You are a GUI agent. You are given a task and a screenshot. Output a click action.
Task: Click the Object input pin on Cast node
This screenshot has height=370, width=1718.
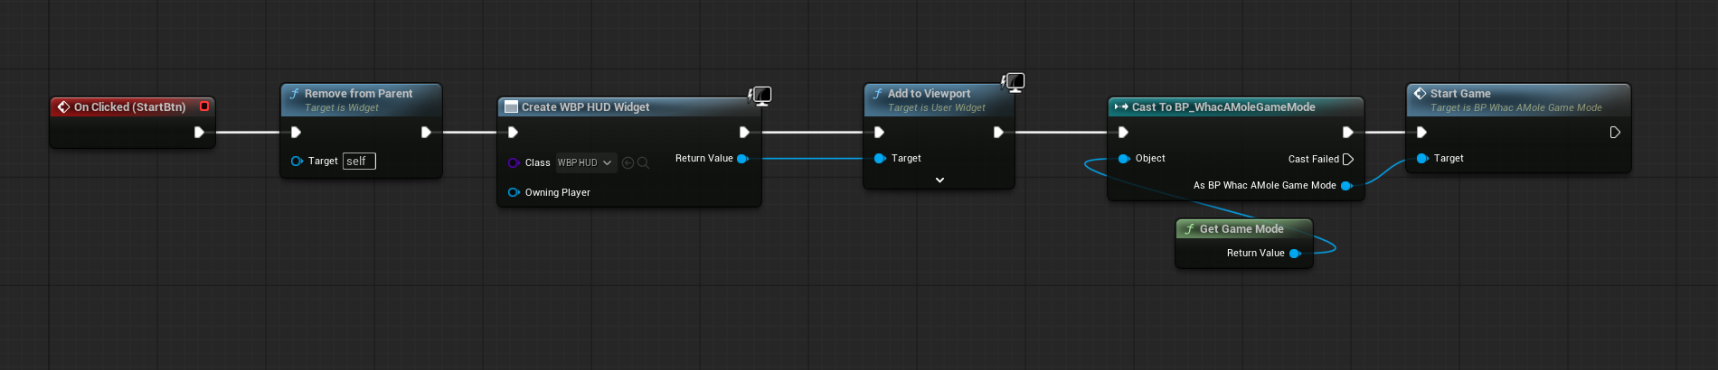click(x=1124, y=159)
